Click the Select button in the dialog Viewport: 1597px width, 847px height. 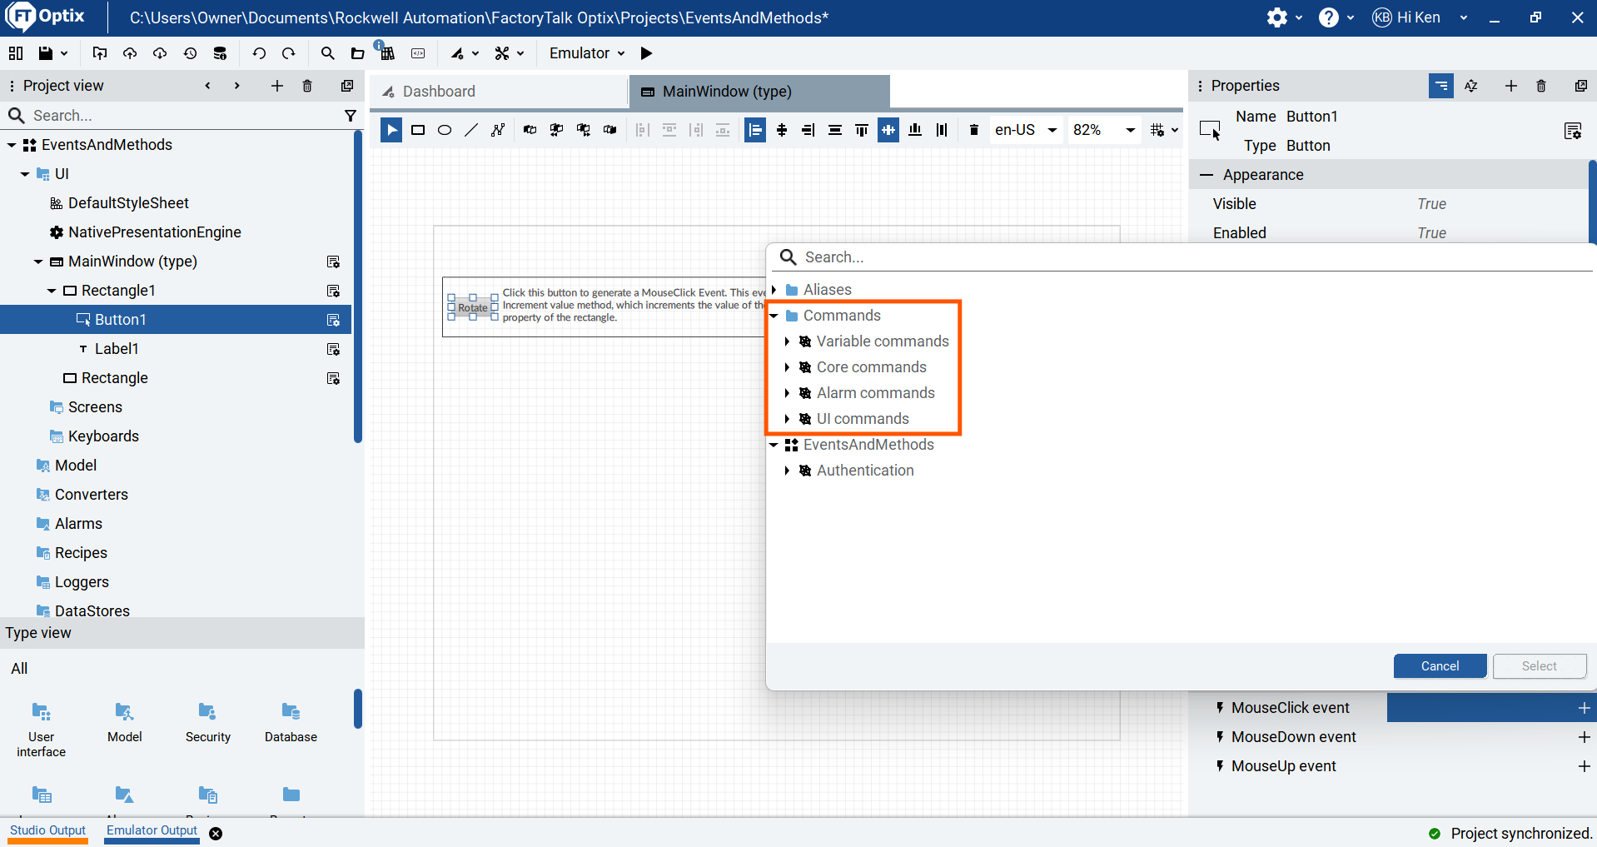pyautogui.click(x=1539, y=666)
